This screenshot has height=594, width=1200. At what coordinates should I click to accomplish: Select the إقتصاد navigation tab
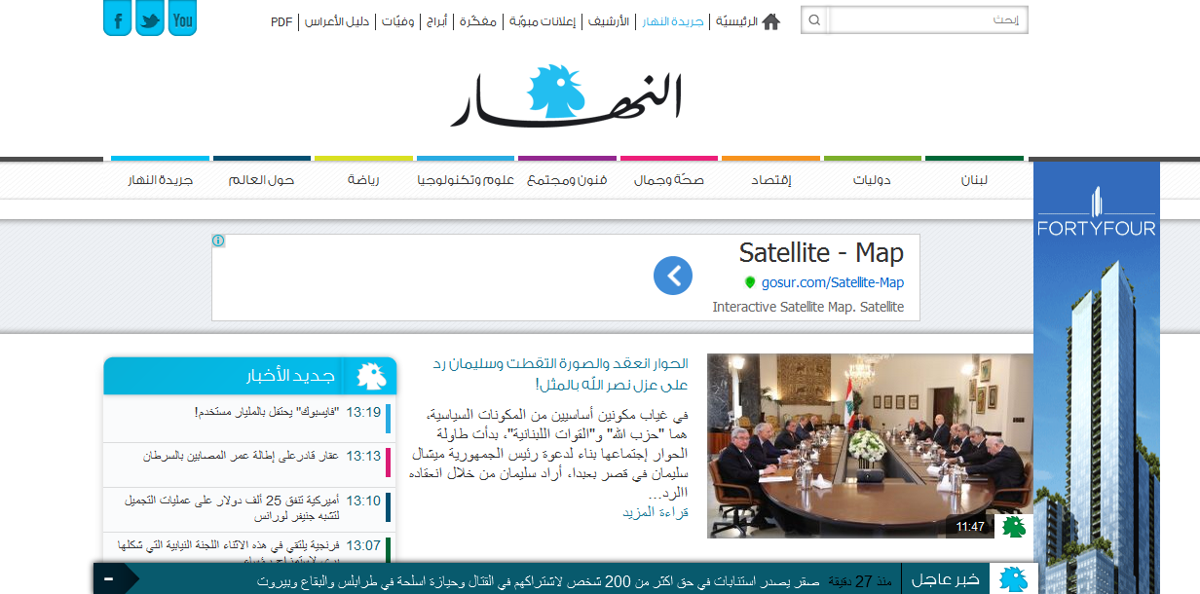coord(770,180)
